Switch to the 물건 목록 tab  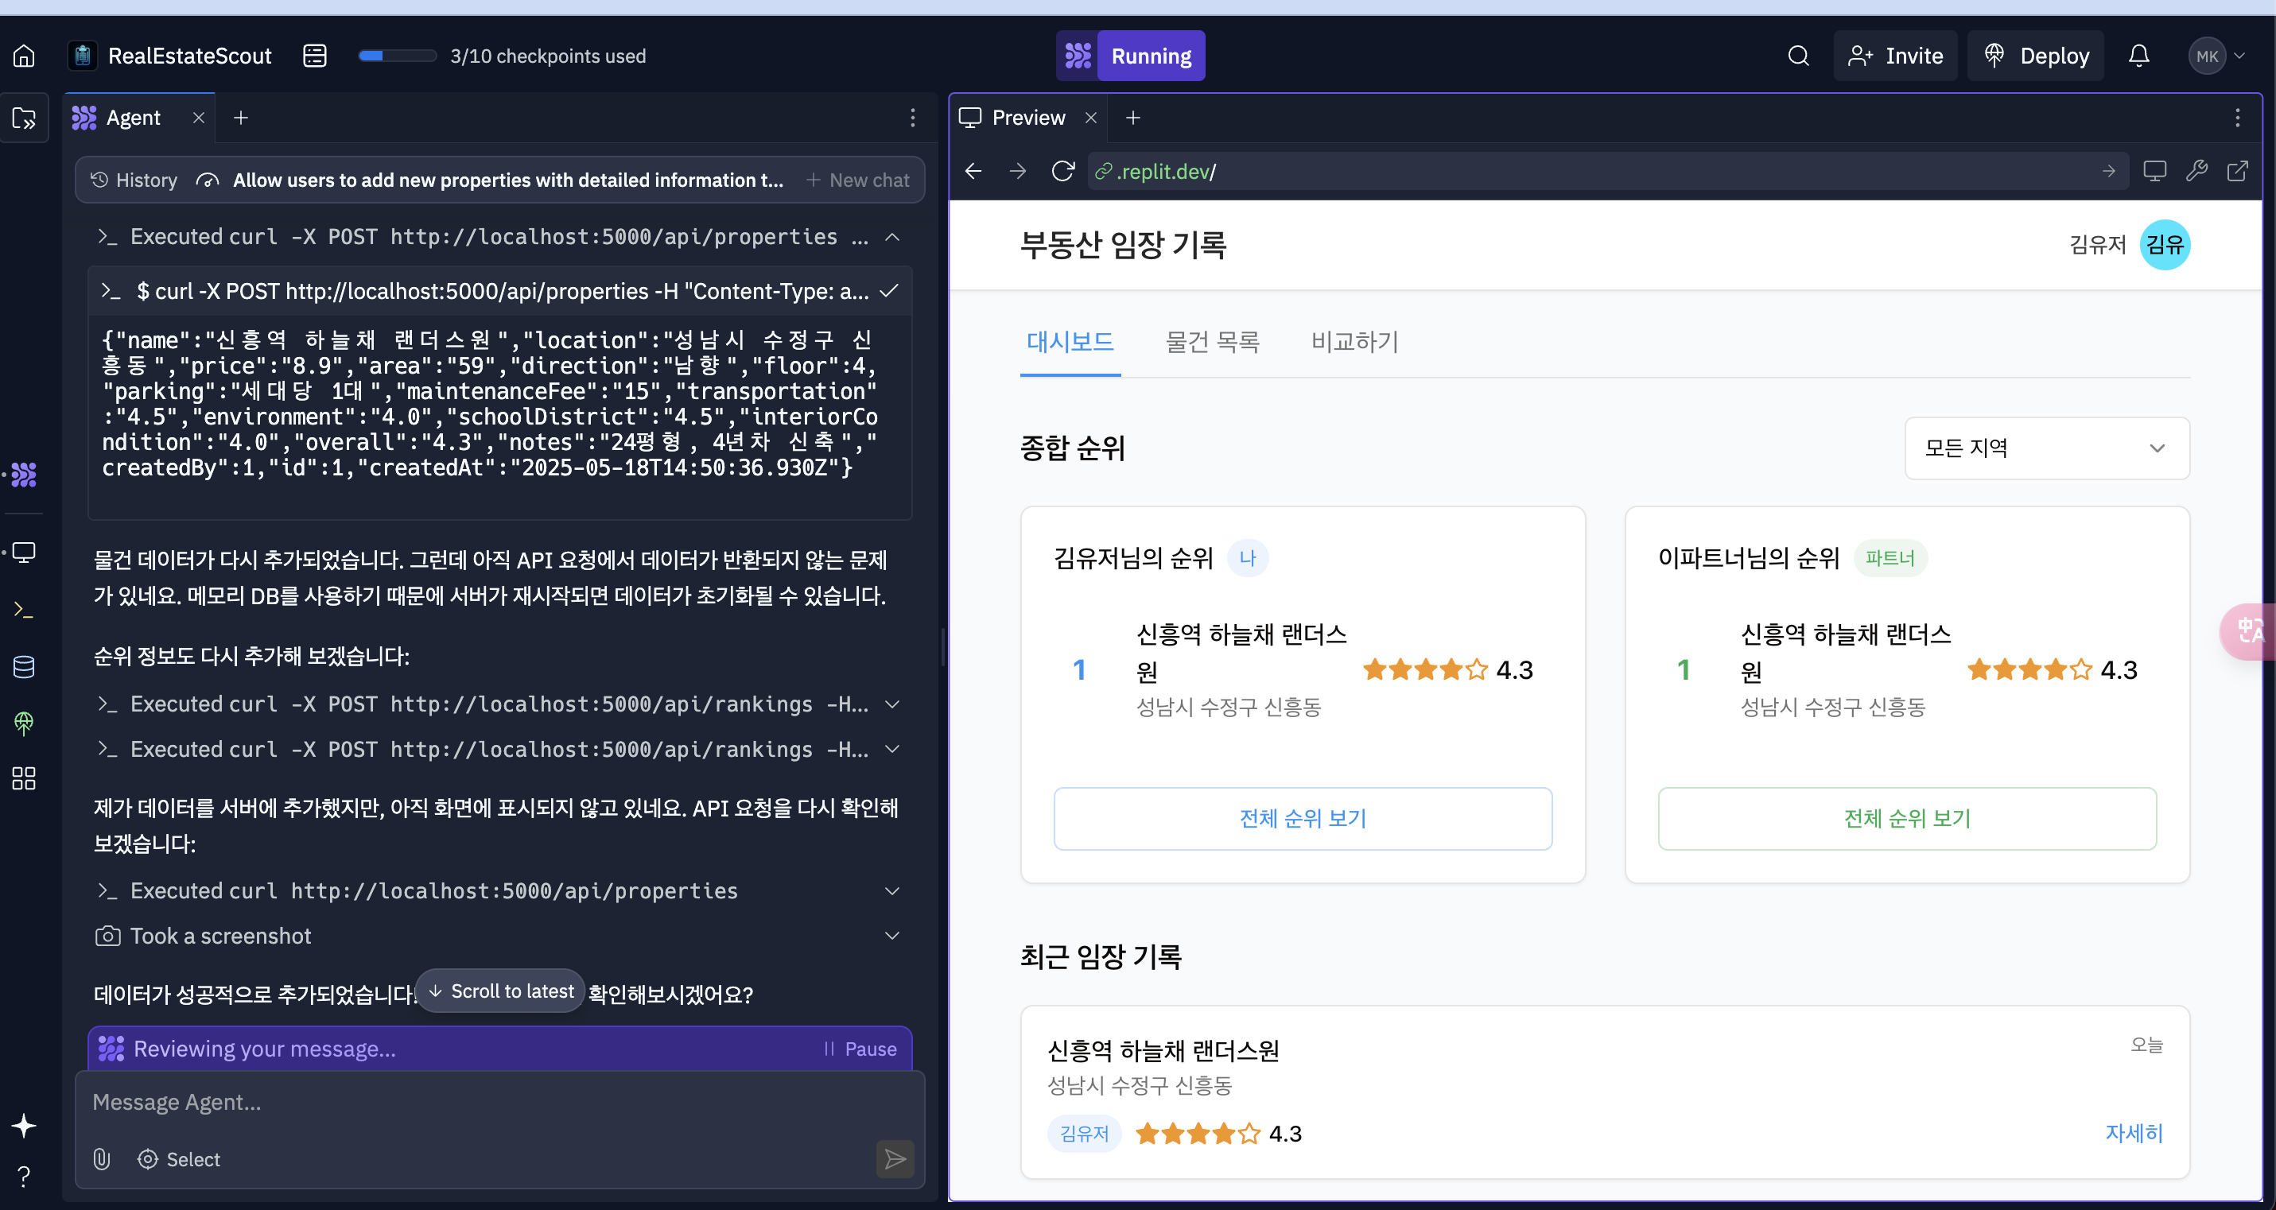pos(1212,342)
